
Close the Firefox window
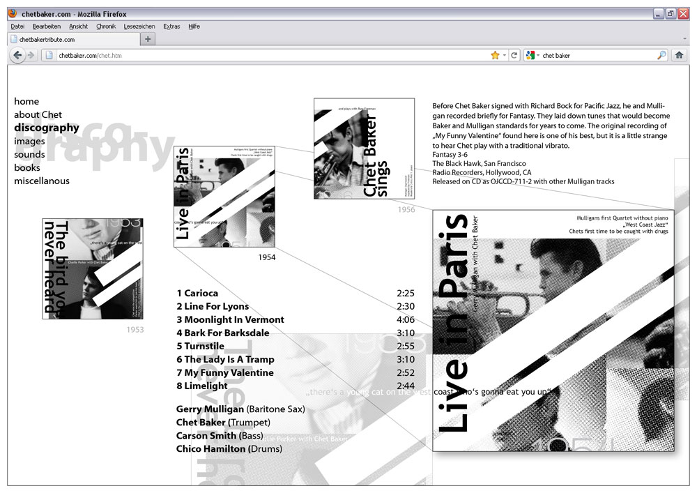683,14
